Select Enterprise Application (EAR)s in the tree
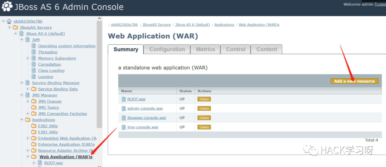 (x=66, y=144)
